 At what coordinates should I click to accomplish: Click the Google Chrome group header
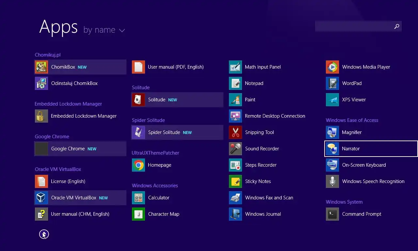click(52, 137)
